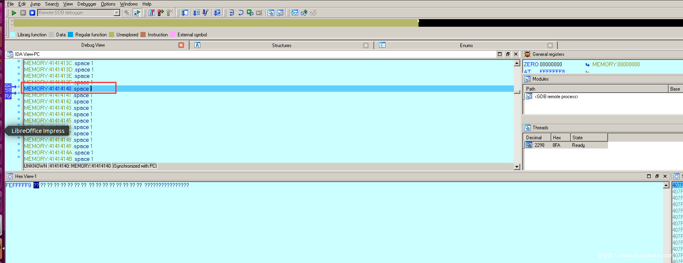This screenshot has height=263, width=683.
Task: Select thread 2298 in Threads list
Action: tap(566, 145)
